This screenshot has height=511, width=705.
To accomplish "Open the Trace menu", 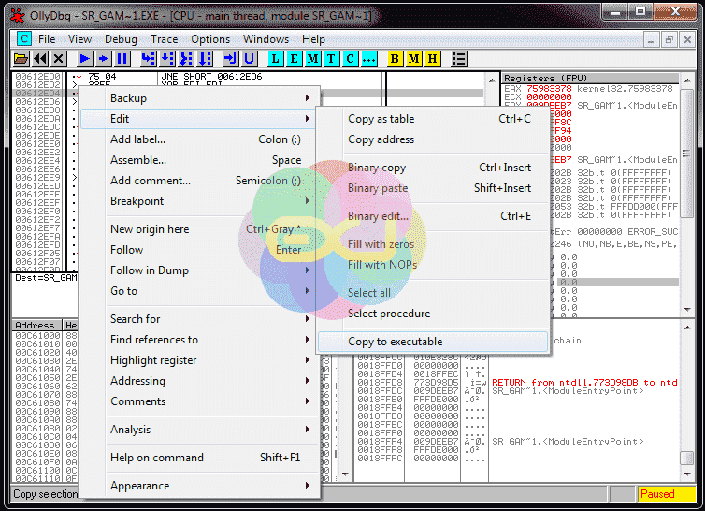I will click(x=164, y=39).
